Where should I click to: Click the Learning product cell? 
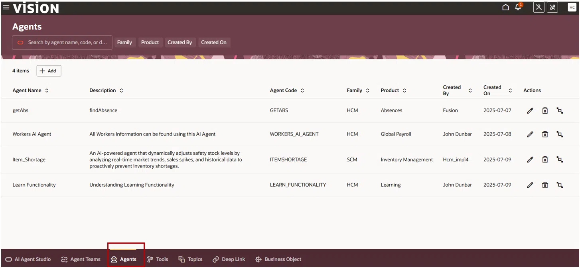(391, 185)
